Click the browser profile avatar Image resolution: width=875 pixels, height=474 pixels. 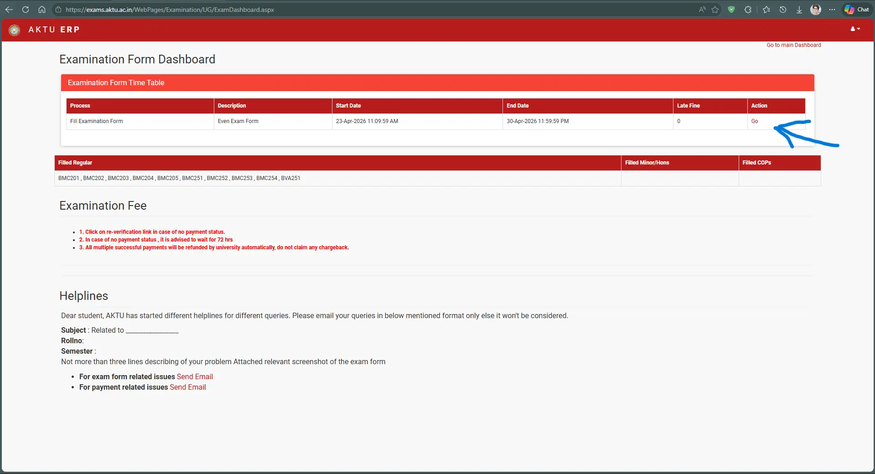pos(815,10)
